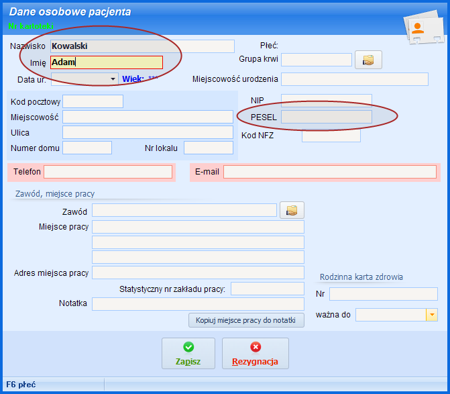The image size is (450, 394).
Task: Focus the Imię field containing Adam
Action: point(106,62)
